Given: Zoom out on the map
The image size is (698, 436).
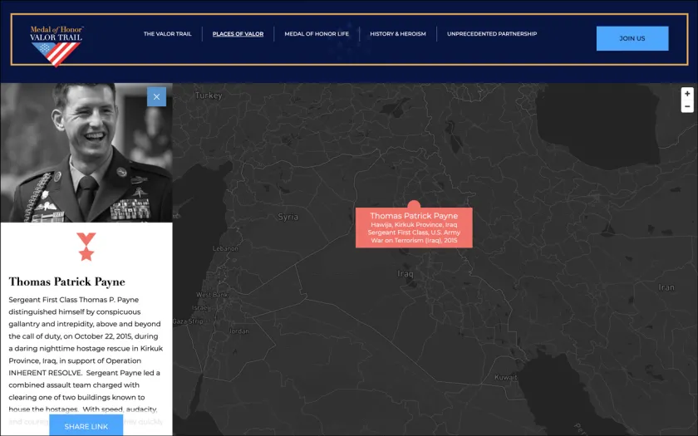Looking at the screenshot, I should coord(687,106).
